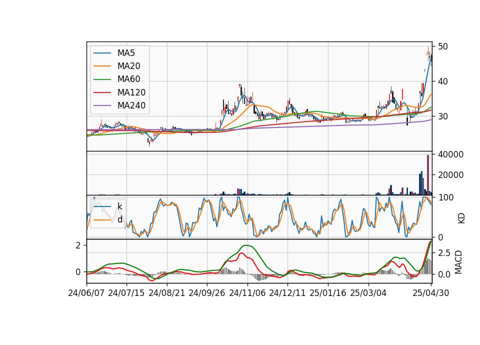Click the date label 24/08/21
This screenshot has width=480, height=345.
[x=167, y=293]
